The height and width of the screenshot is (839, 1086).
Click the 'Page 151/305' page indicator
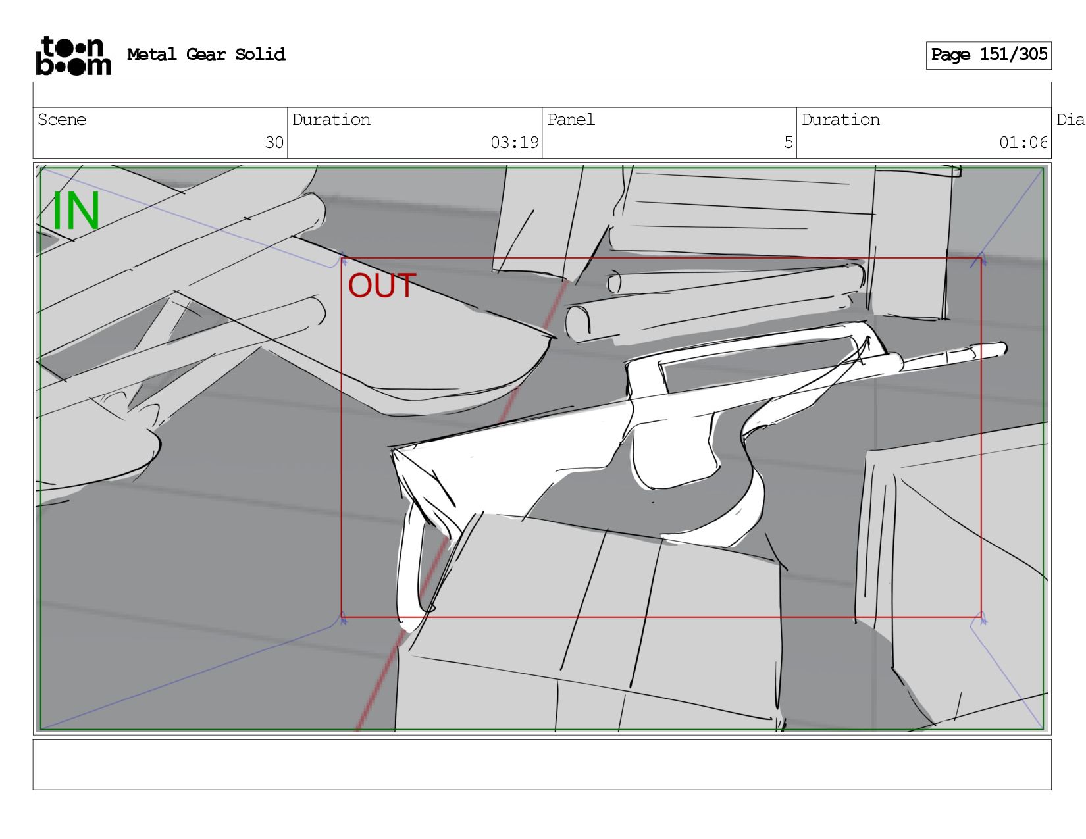[x=989, y=55]
